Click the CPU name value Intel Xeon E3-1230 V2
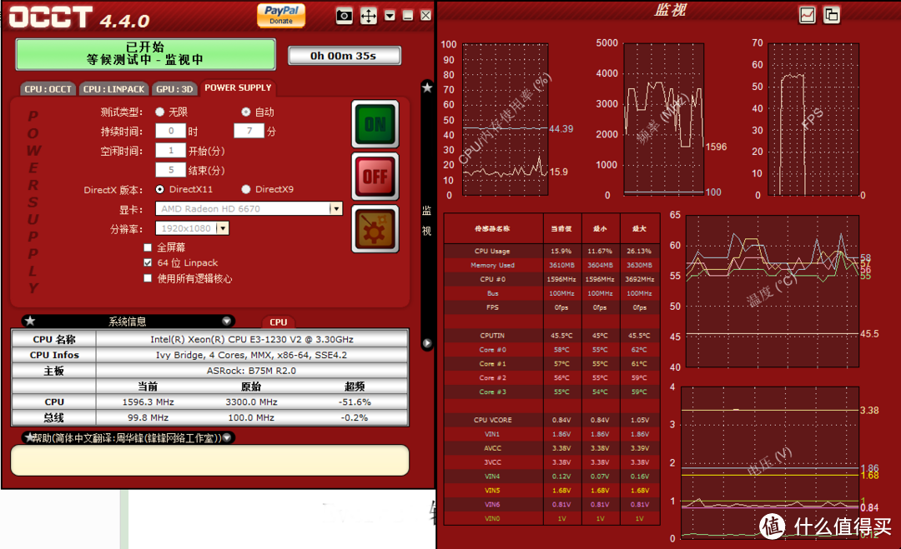 point(252,339)
